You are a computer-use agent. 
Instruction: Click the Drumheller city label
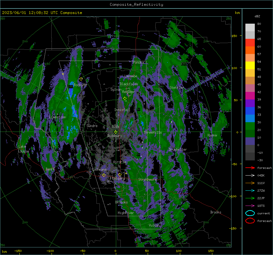178,149
